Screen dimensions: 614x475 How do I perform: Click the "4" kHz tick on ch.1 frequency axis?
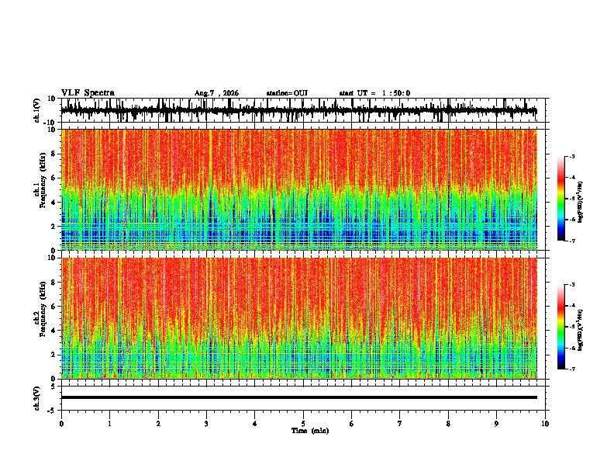coord(54,203)
